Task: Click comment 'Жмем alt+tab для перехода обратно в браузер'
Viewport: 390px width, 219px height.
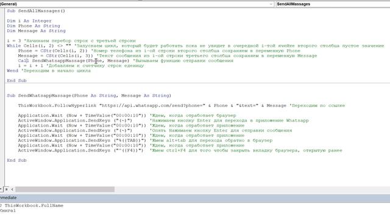Action: tap(211, 141)
